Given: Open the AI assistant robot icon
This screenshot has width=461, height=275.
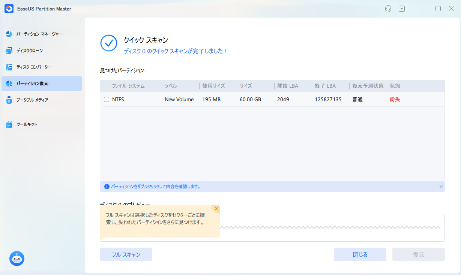Looking at the screenshot, I should [x=17, y=259].
